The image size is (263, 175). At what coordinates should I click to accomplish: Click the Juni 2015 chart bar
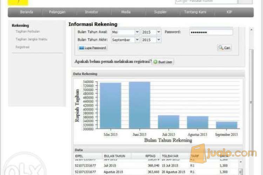click(x=140, y=105)
